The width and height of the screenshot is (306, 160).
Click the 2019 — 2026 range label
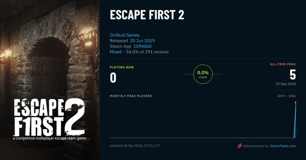287,96
